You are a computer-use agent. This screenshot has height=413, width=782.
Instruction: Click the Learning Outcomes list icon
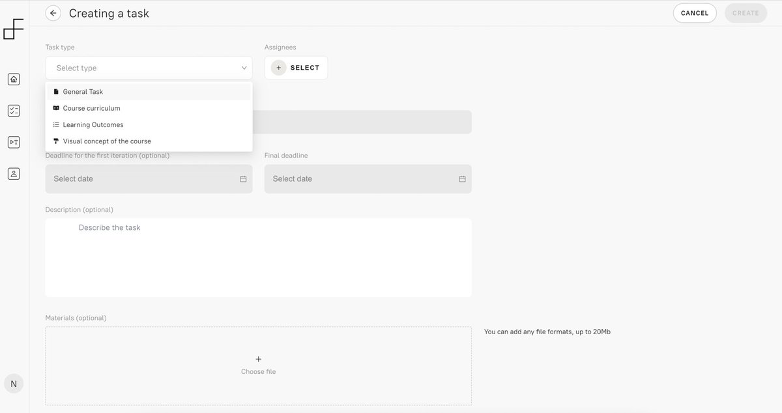[x=56, y=124]
